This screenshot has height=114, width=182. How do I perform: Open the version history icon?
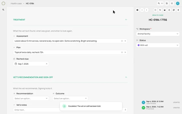pos(160,10)
